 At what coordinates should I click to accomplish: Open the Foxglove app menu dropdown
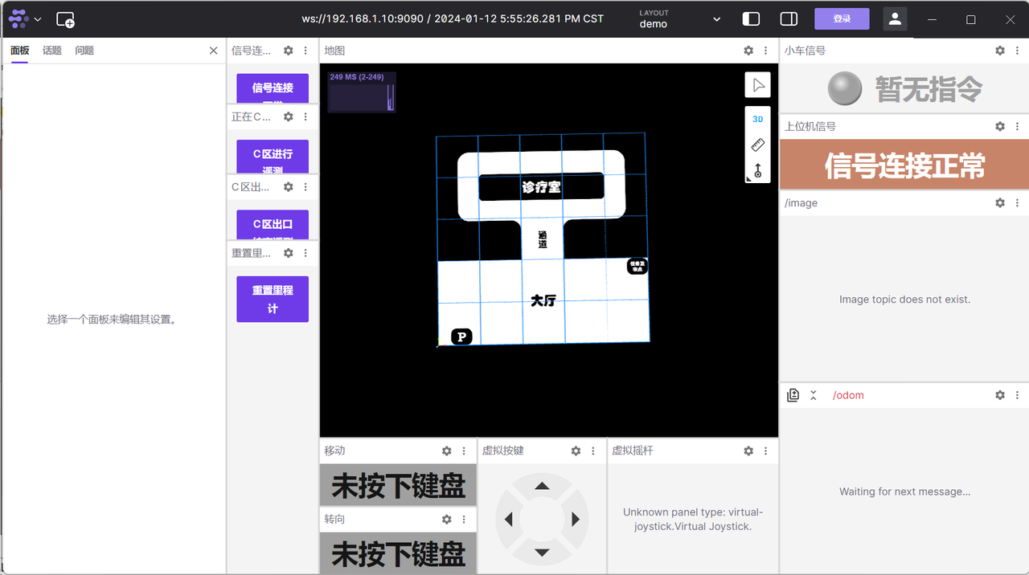pyautogui.click(x=25, y=19)
